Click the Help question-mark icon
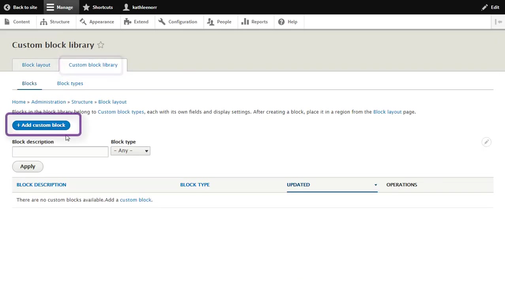The width and height of the screenshot is (505, 284). click(281, 22)
